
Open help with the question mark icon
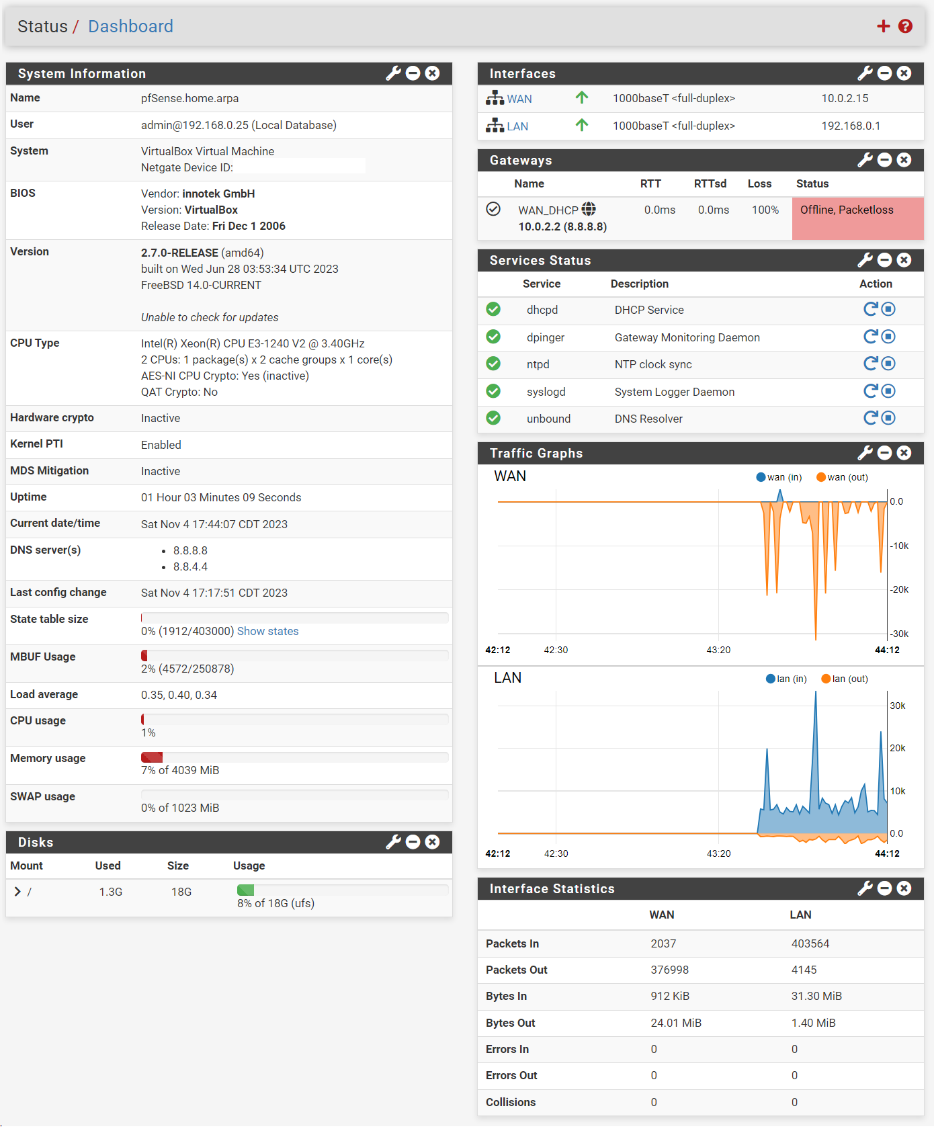tap(906, 26)
